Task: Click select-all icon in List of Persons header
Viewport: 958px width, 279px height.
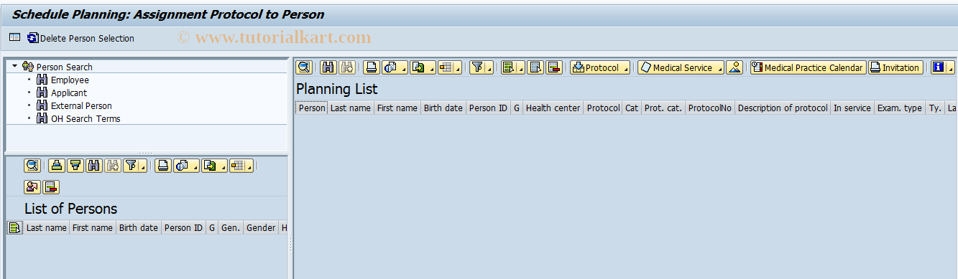Action: (14, 228)
